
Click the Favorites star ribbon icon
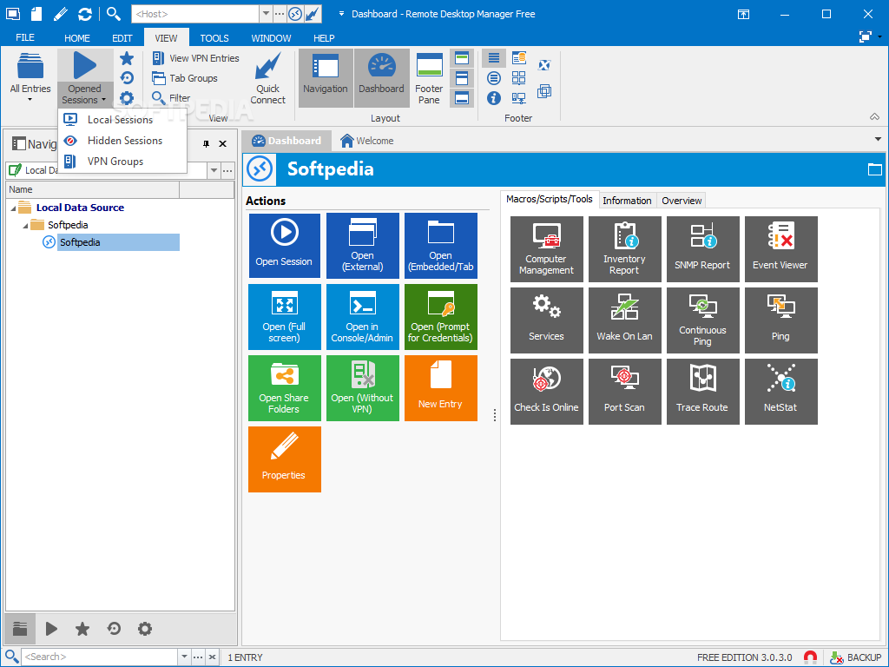pyautogui.click(x=127, y=58)
